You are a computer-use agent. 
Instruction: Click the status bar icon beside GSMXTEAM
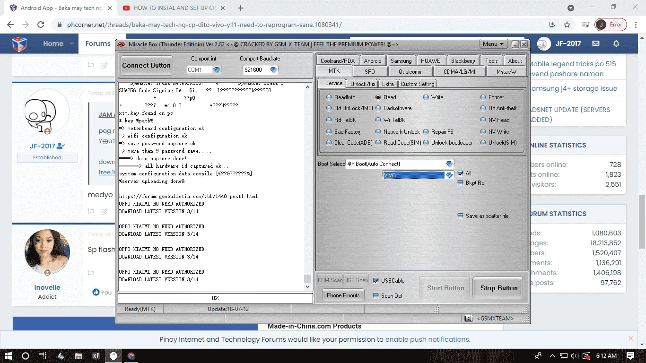click(468, 319)
